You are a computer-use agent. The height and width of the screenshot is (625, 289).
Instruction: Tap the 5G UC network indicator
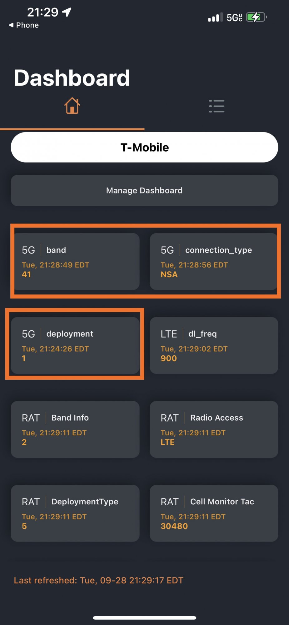[x=234, y=17]
